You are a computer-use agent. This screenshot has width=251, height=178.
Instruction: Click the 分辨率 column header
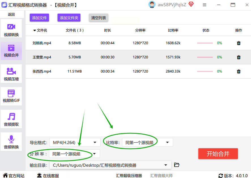coord(140,30)
